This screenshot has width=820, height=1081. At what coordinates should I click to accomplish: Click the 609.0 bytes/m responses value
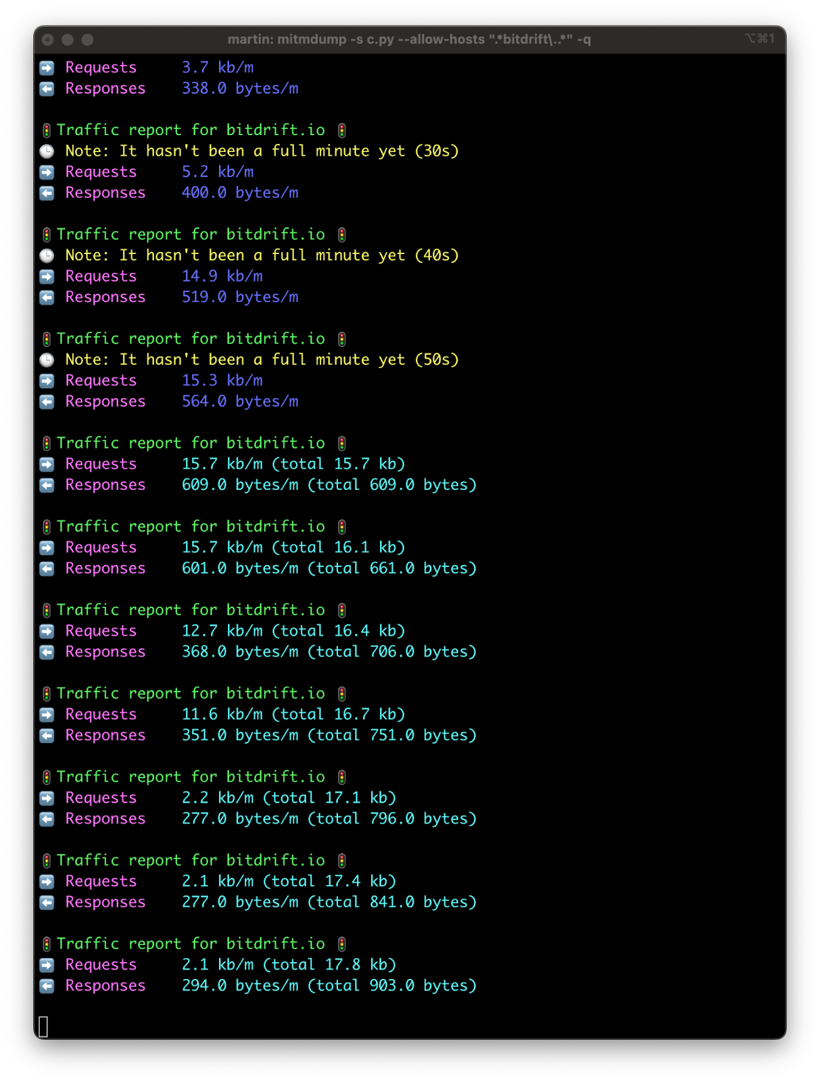point(239,485)
